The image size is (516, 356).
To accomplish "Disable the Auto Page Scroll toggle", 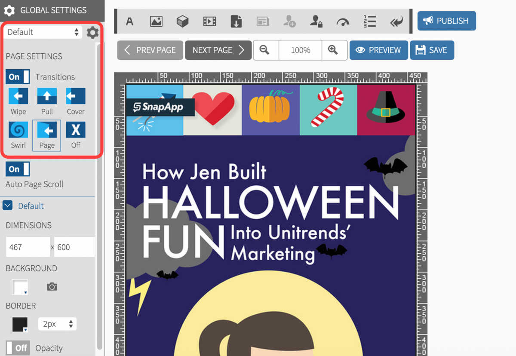I will [x=18, y=169].
